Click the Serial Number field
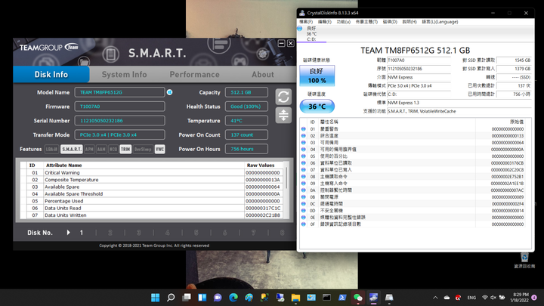 [x=119, y=121]
